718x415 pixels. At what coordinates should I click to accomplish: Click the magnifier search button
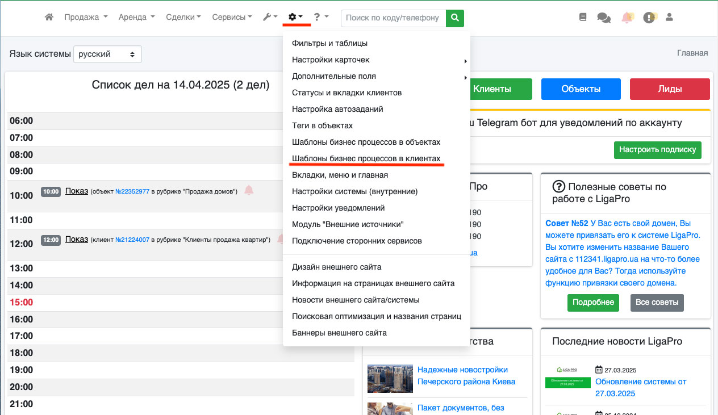click(x=455, y=18)
